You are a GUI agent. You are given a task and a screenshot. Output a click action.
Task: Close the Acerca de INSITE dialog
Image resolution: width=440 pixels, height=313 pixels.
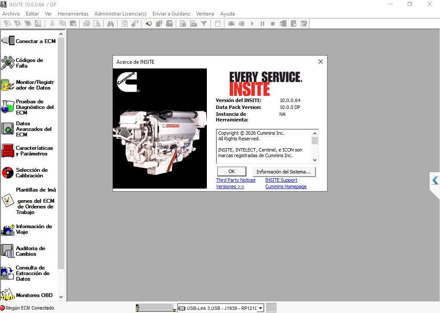coord(321,62)
